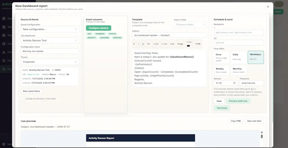
Task: Click the Dashboard grid icon in the sidebar
Action: click(4, 19)
